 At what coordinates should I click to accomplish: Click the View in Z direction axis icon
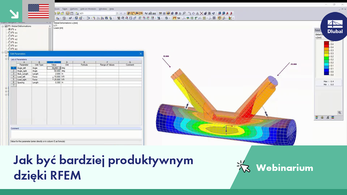click(148, 18)
